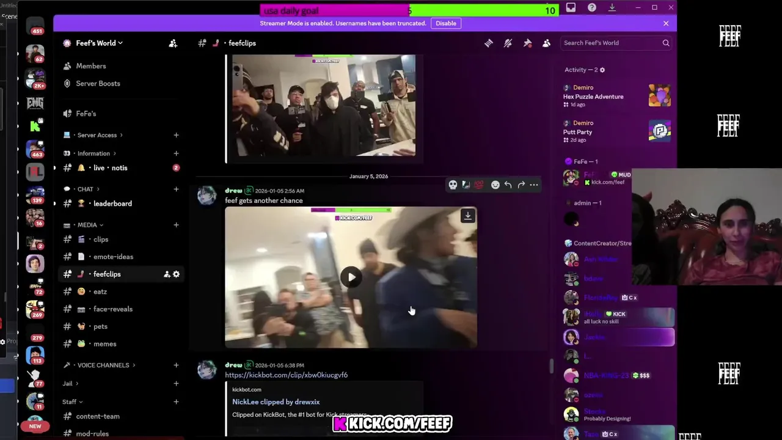Toggle the member list icon
782x440 pixels.
coord(546,43)
